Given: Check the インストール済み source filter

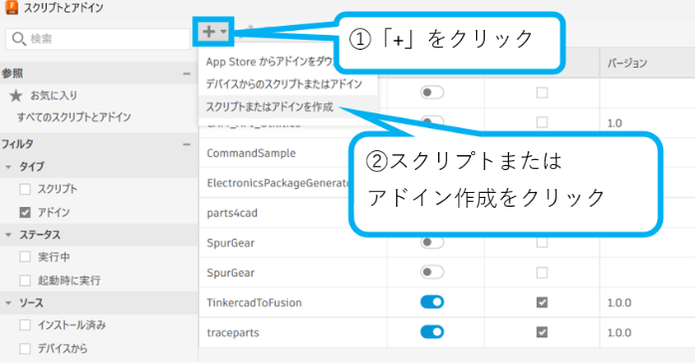Looking at the screenshot, I should coord(25,325).
